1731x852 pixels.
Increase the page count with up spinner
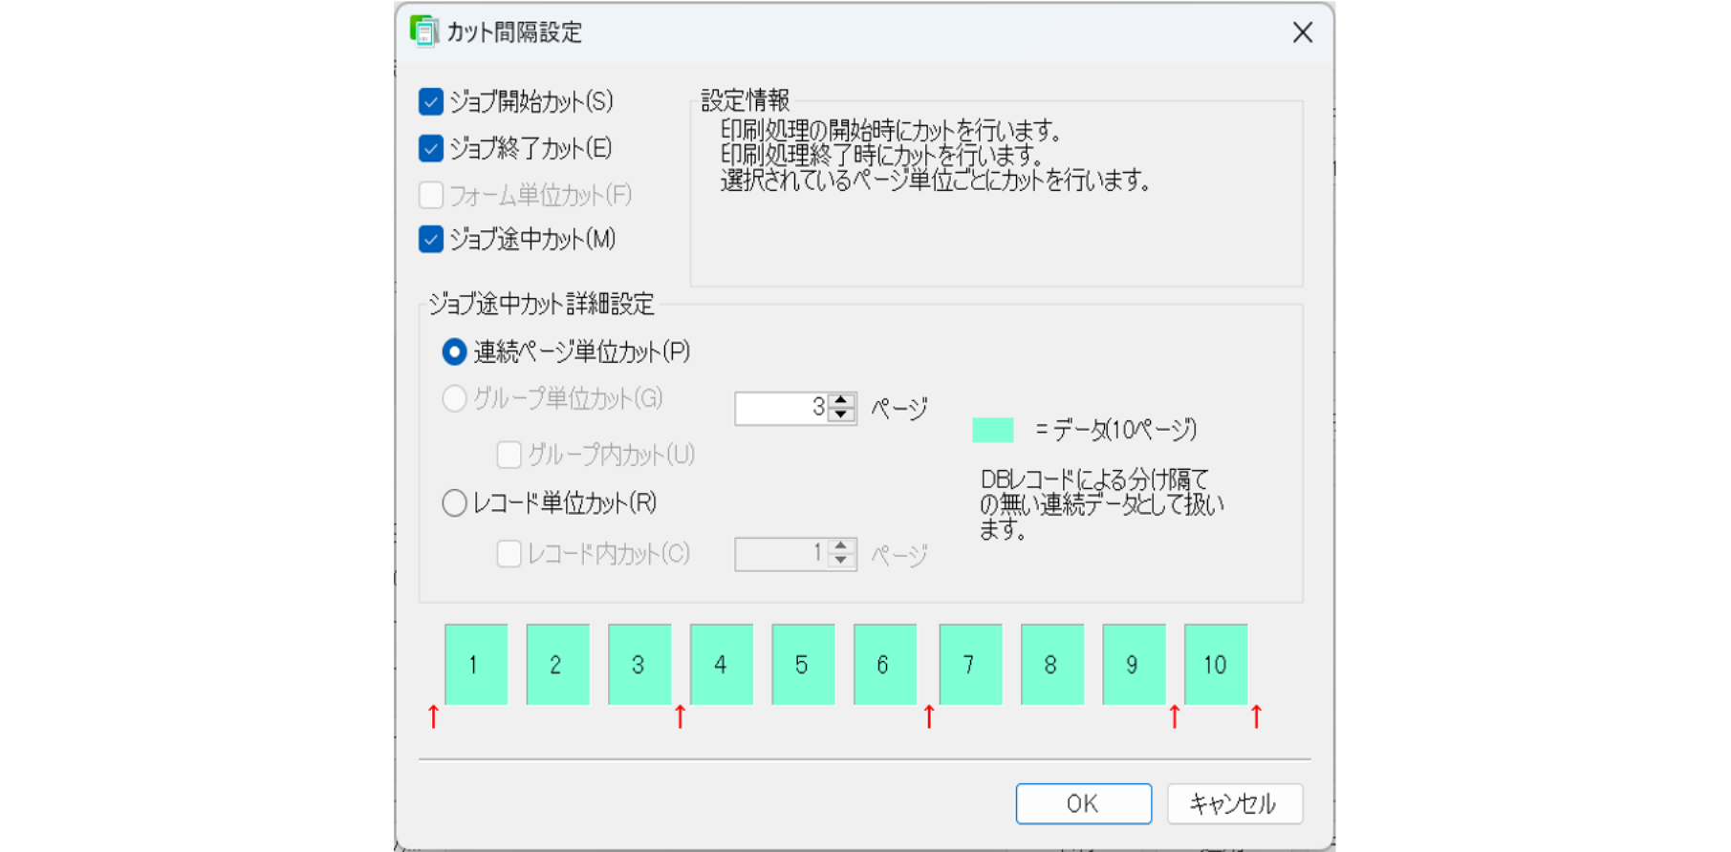(841, 400)
